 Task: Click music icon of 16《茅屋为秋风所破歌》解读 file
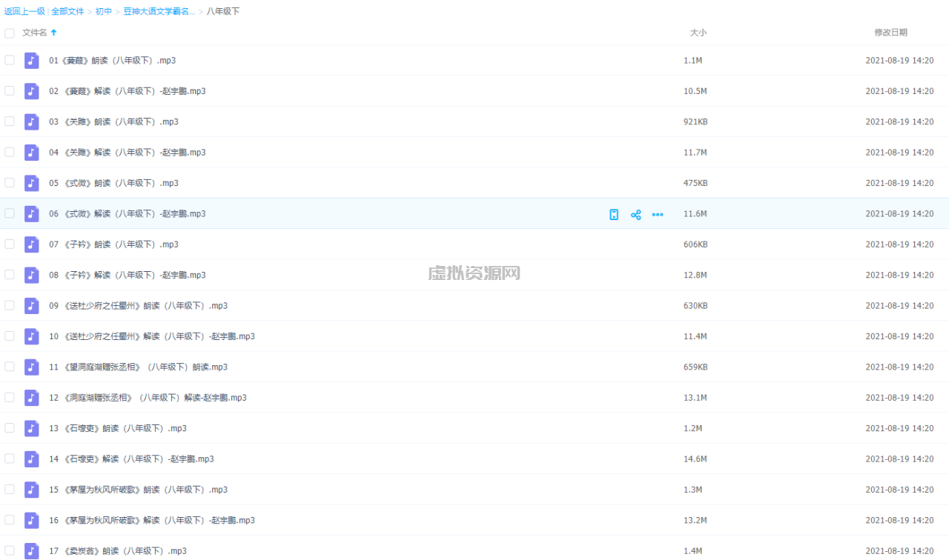tap(31, 520)
